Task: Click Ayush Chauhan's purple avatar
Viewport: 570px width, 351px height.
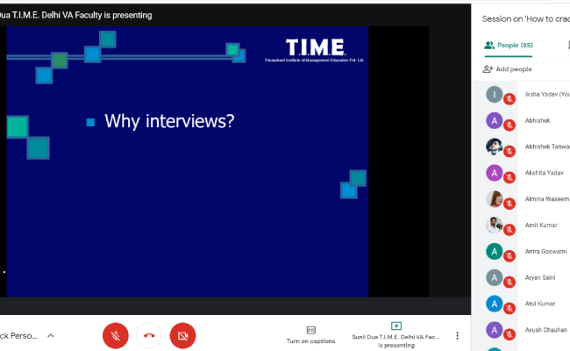Action: click(x=494, y=330)
